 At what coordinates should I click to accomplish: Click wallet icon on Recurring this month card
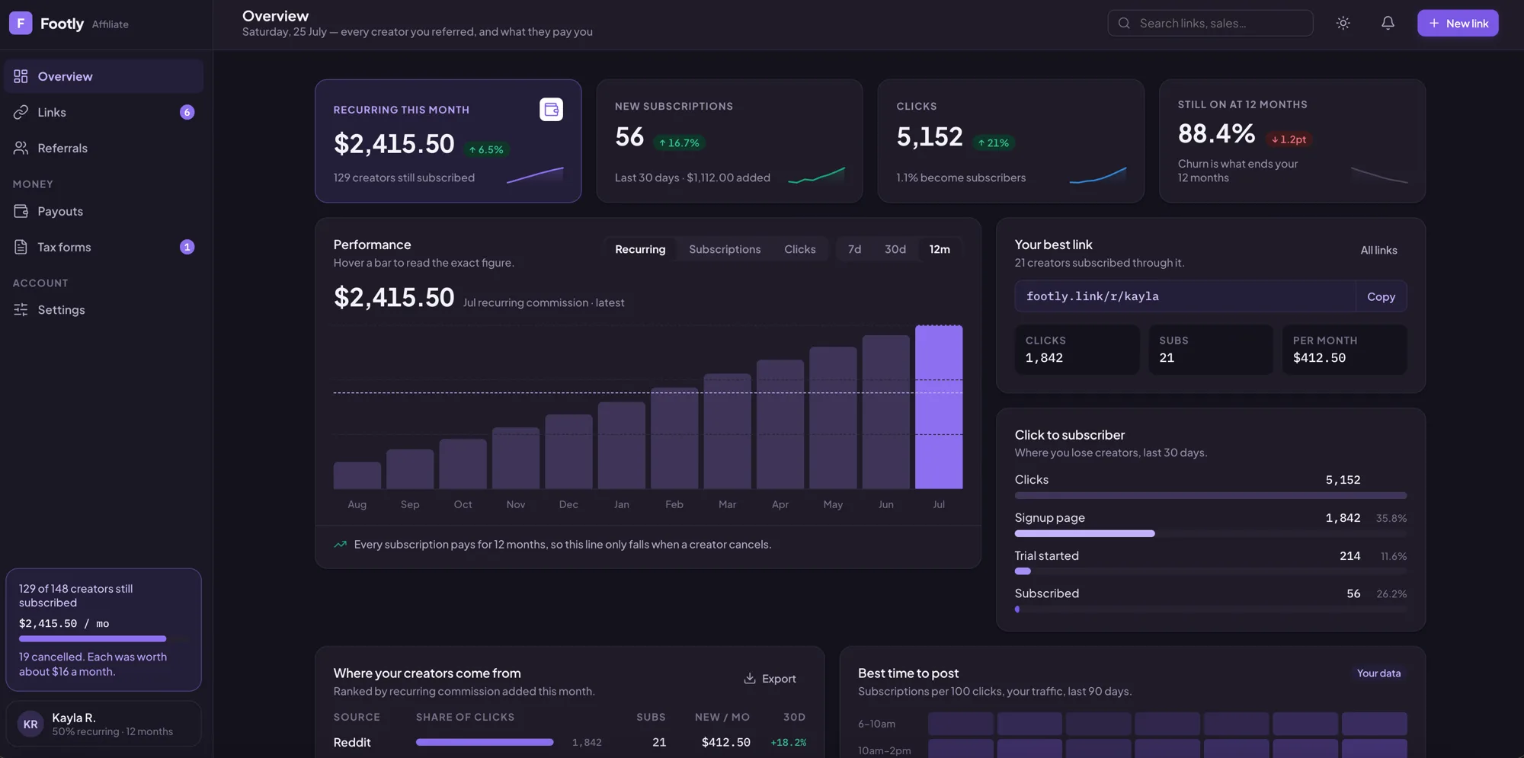click(x=551, y=110)
